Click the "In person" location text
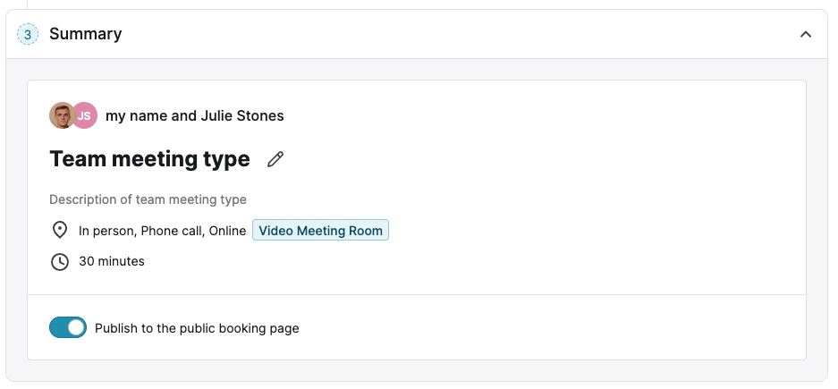 point(106,231)
